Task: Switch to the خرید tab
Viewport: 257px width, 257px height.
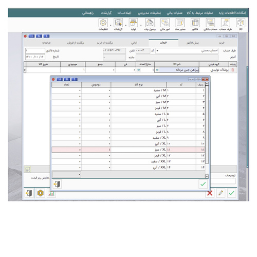Action: pos(222,43)
